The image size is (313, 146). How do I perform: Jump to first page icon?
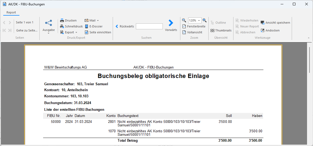4,30
